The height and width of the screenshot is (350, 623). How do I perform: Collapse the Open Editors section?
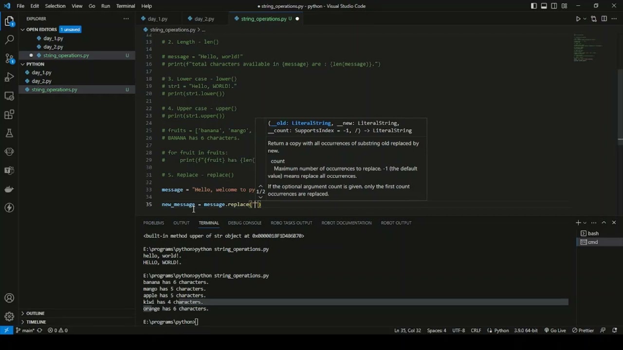[x=22, y=30]
